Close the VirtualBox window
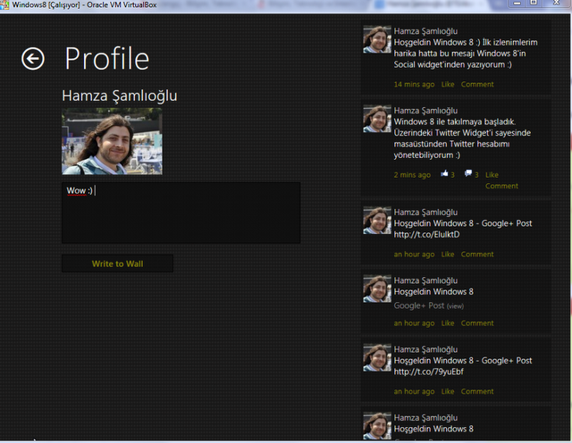 point(557,4)
